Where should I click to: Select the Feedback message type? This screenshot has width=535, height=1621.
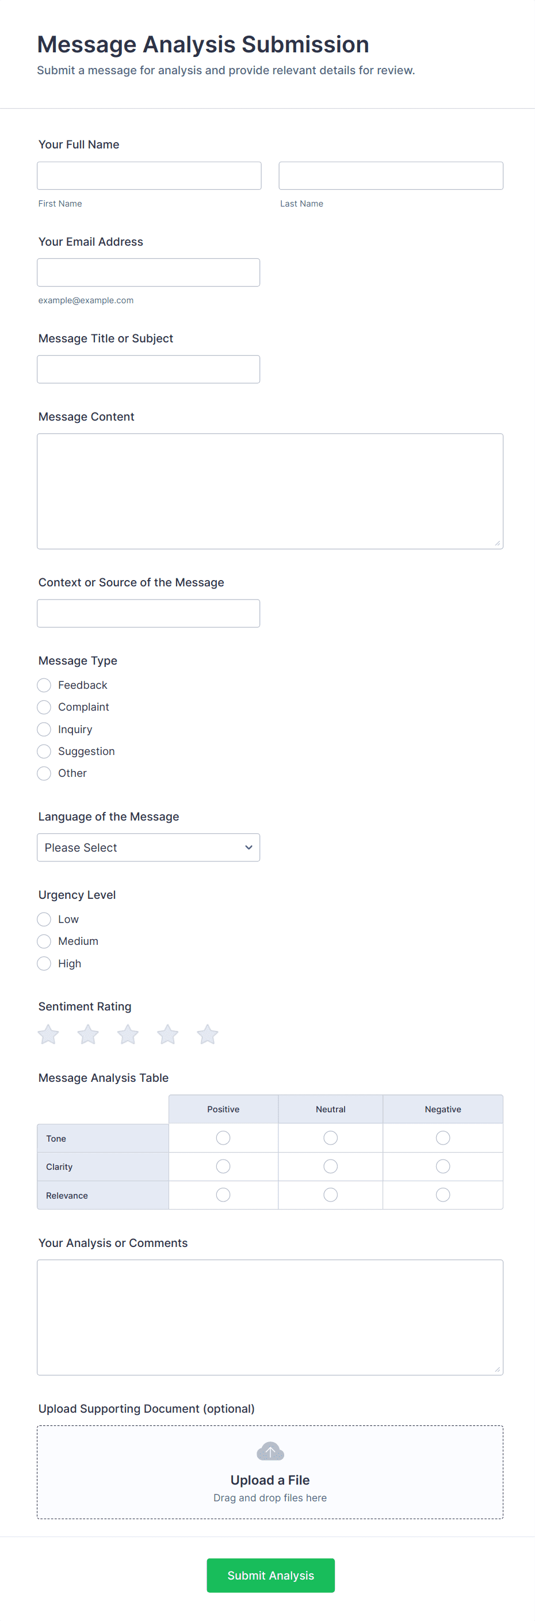point(44,685)
